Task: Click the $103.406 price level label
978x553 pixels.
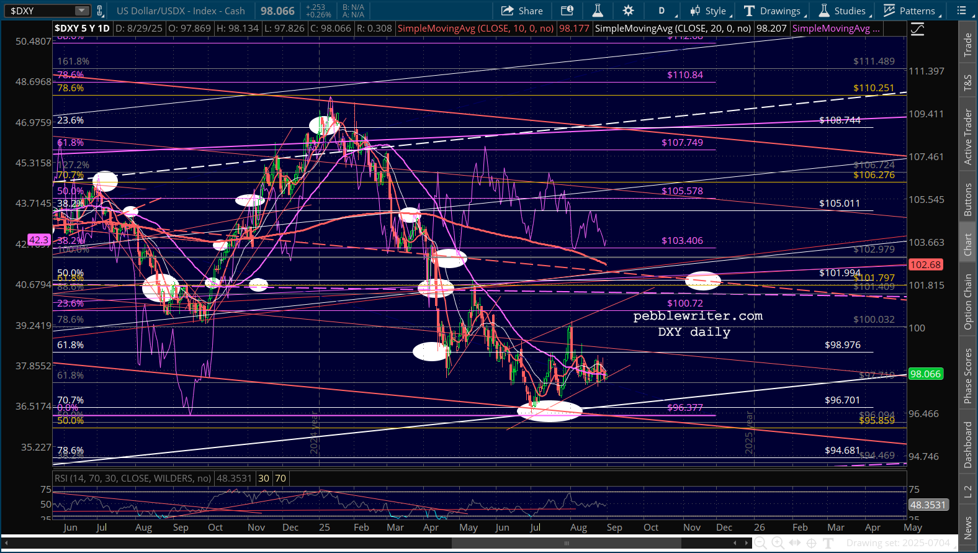Action: pos(682,241)
